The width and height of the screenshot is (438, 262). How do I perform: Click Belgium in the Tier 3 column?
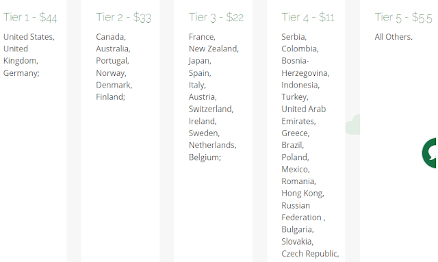point(205,157)
